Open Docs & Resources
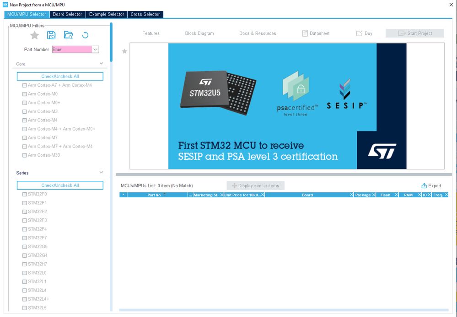This screenshot has height=317, width=457. (258, 33)
